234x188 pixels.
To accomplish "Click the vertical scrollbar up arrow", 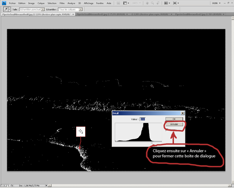I will (x=233, y=18).
